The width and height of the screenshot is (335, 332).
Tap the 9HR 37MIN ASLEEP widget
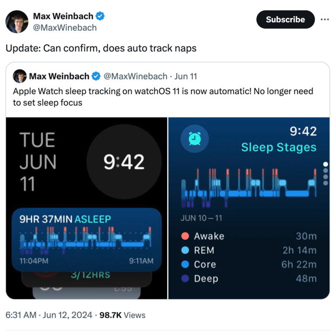87,240
